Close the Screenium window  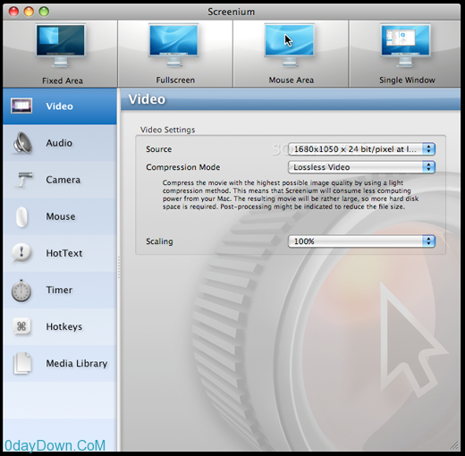pyautogui.click(x=13, y=12)
